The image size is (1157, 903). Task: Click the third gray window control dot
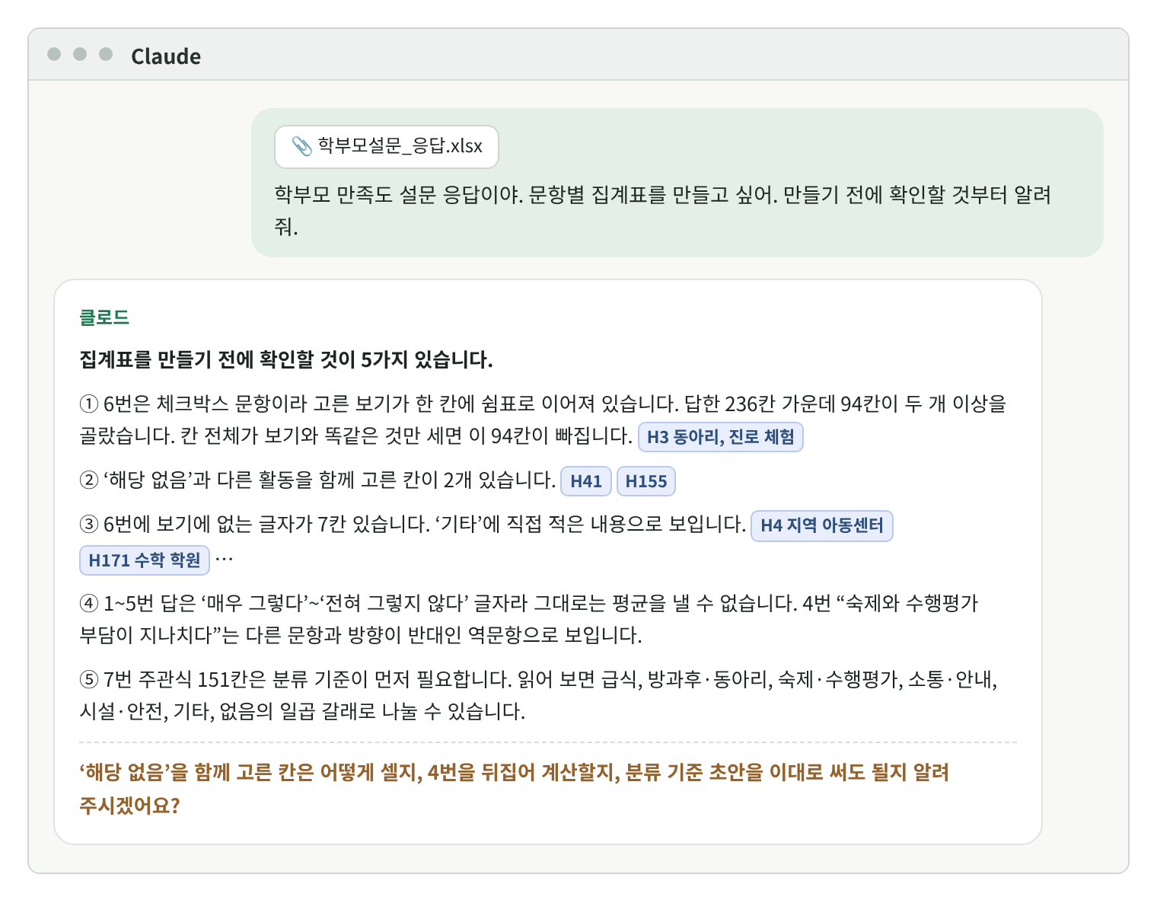pos(106,54)
